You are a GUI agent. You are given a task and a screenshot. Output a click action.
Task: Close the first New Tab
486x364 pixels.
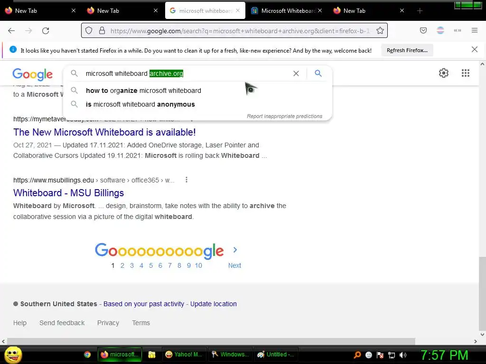coord(74,10)
